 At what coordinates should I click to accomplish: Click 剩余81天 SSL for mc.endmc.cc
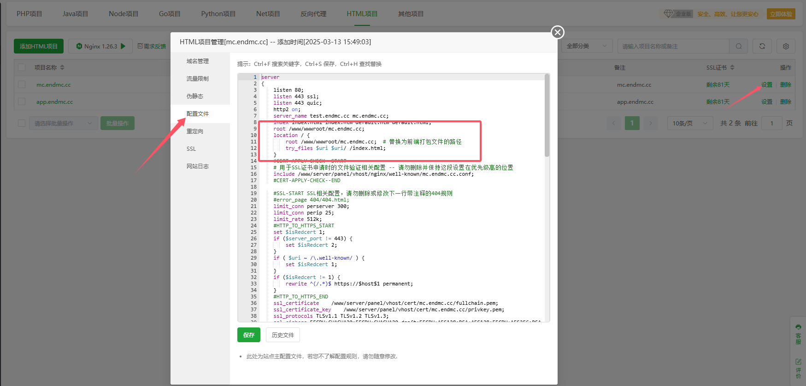(x=718, y=85)
